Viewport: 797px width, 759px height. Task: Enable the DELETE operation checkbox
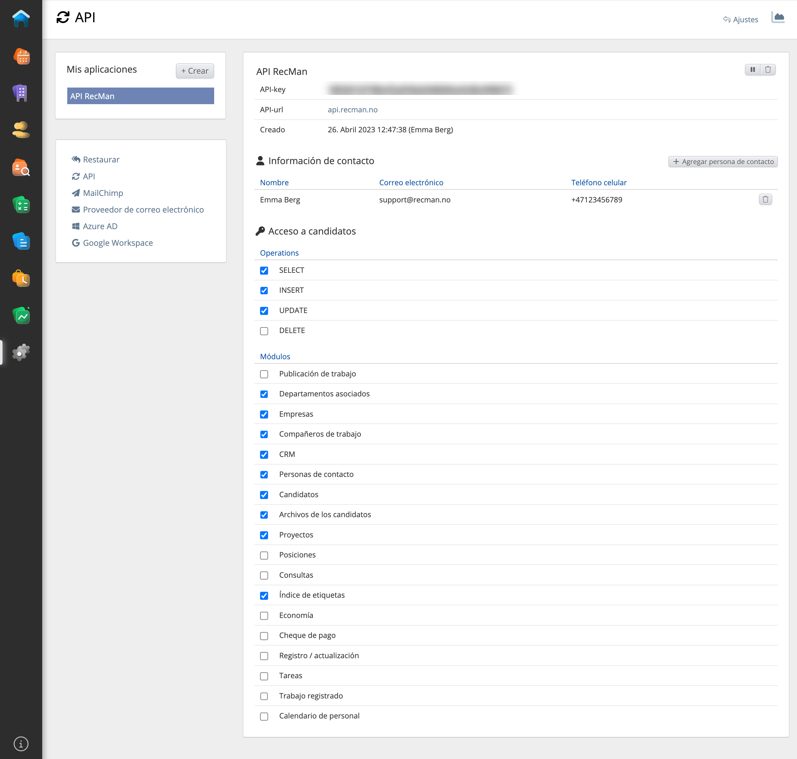pyautogui.click(x=264, y=331)
